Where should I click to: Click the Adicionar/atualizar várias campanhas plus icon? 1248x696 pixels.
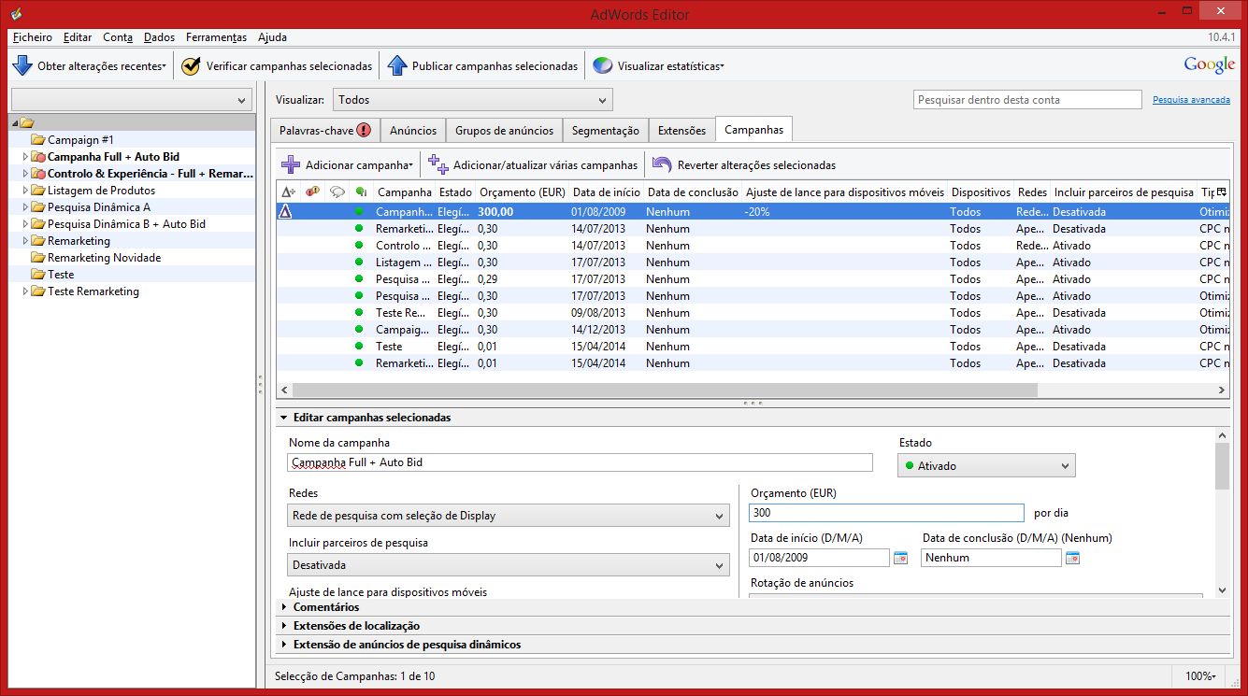tap(438, 165)
